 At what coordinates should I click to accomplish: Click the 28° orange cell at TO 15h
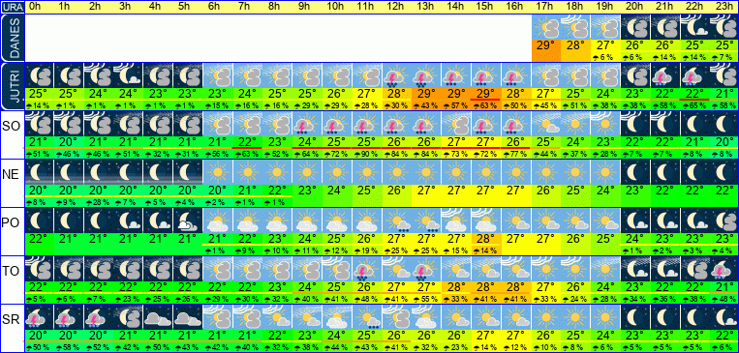(x=486, y=287)
